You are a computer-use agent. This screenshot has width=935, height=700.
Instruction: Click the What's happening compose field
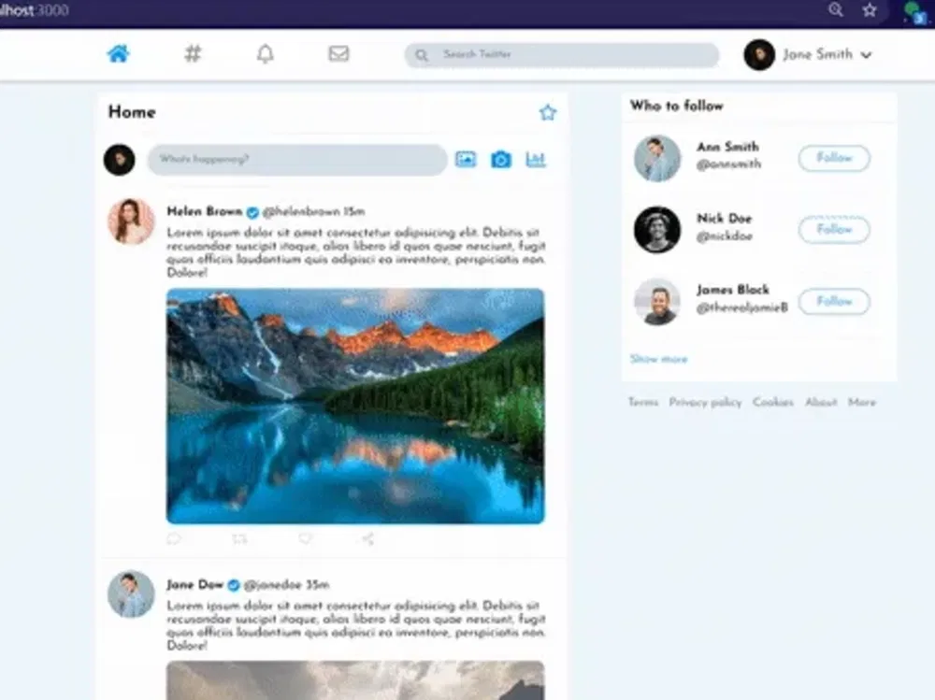[297, 159]
